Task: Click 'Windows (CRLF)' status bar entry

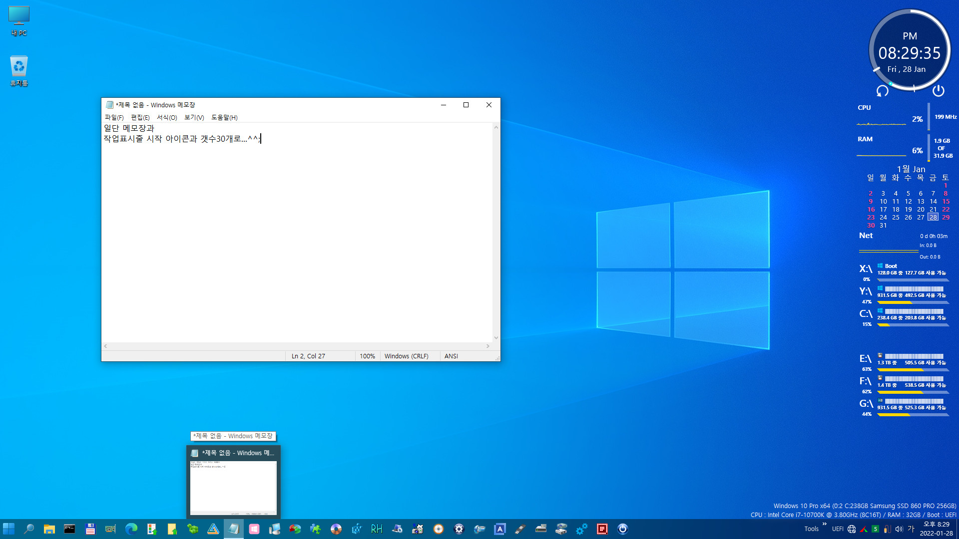Action: pyautogui.click(x=406, y=356)
